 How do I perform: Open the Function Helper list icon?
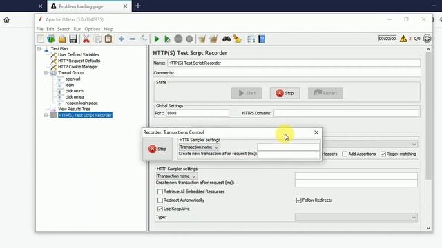(250, 39)
